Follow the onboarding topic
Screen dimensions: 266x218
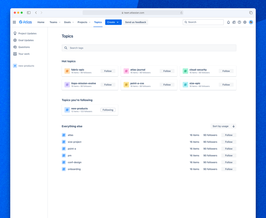pyautogui.click(x=229, y=169)
